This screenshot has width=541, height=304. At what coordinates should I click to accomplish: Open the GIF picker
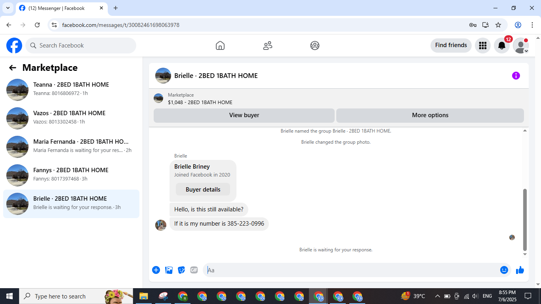(194, 270)
